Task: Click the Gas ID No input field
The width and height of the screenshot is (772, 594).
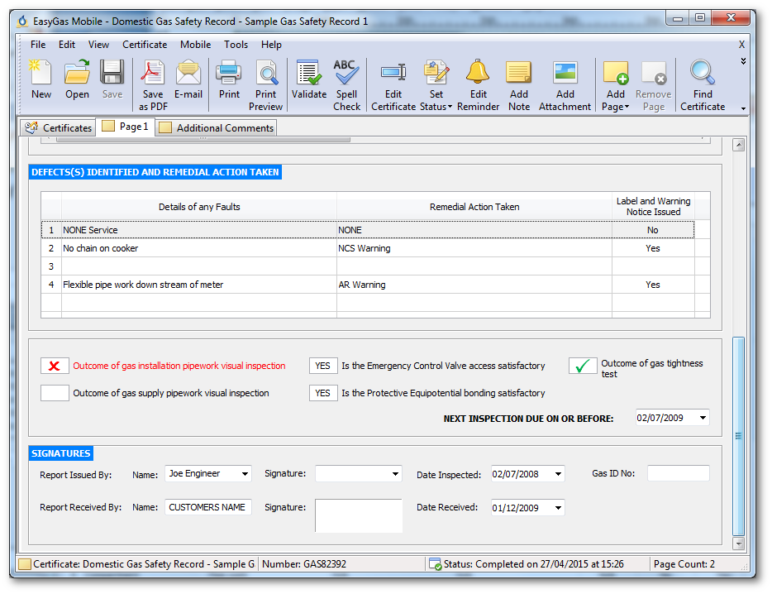Action: click(x=678, y=473)
